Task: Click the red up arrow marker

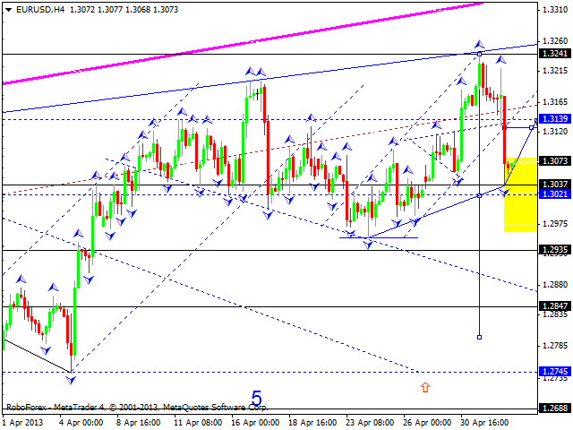Action: click(425, 387)
